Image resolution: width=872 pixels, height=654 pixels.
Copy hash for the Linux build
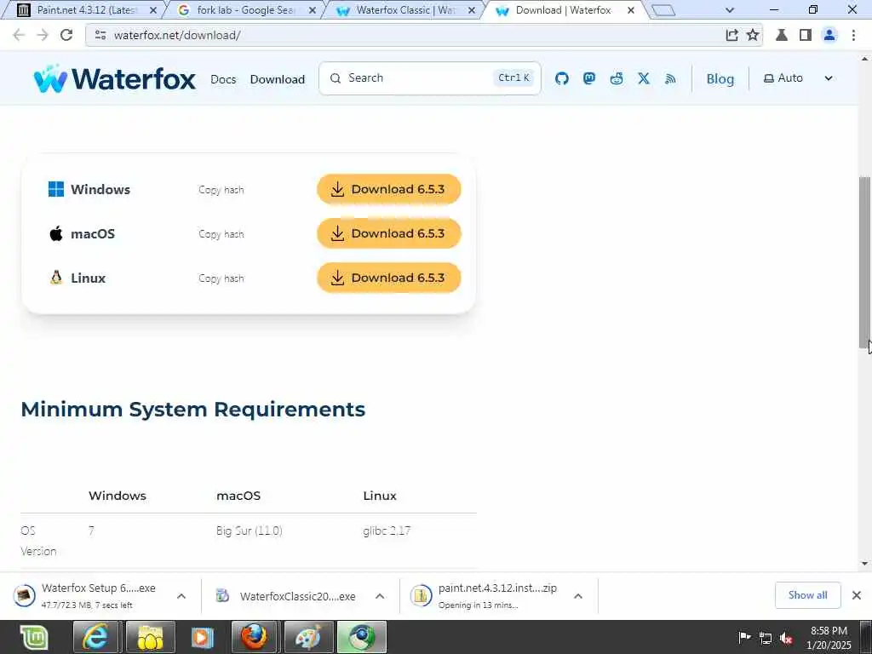click(221, 278)
